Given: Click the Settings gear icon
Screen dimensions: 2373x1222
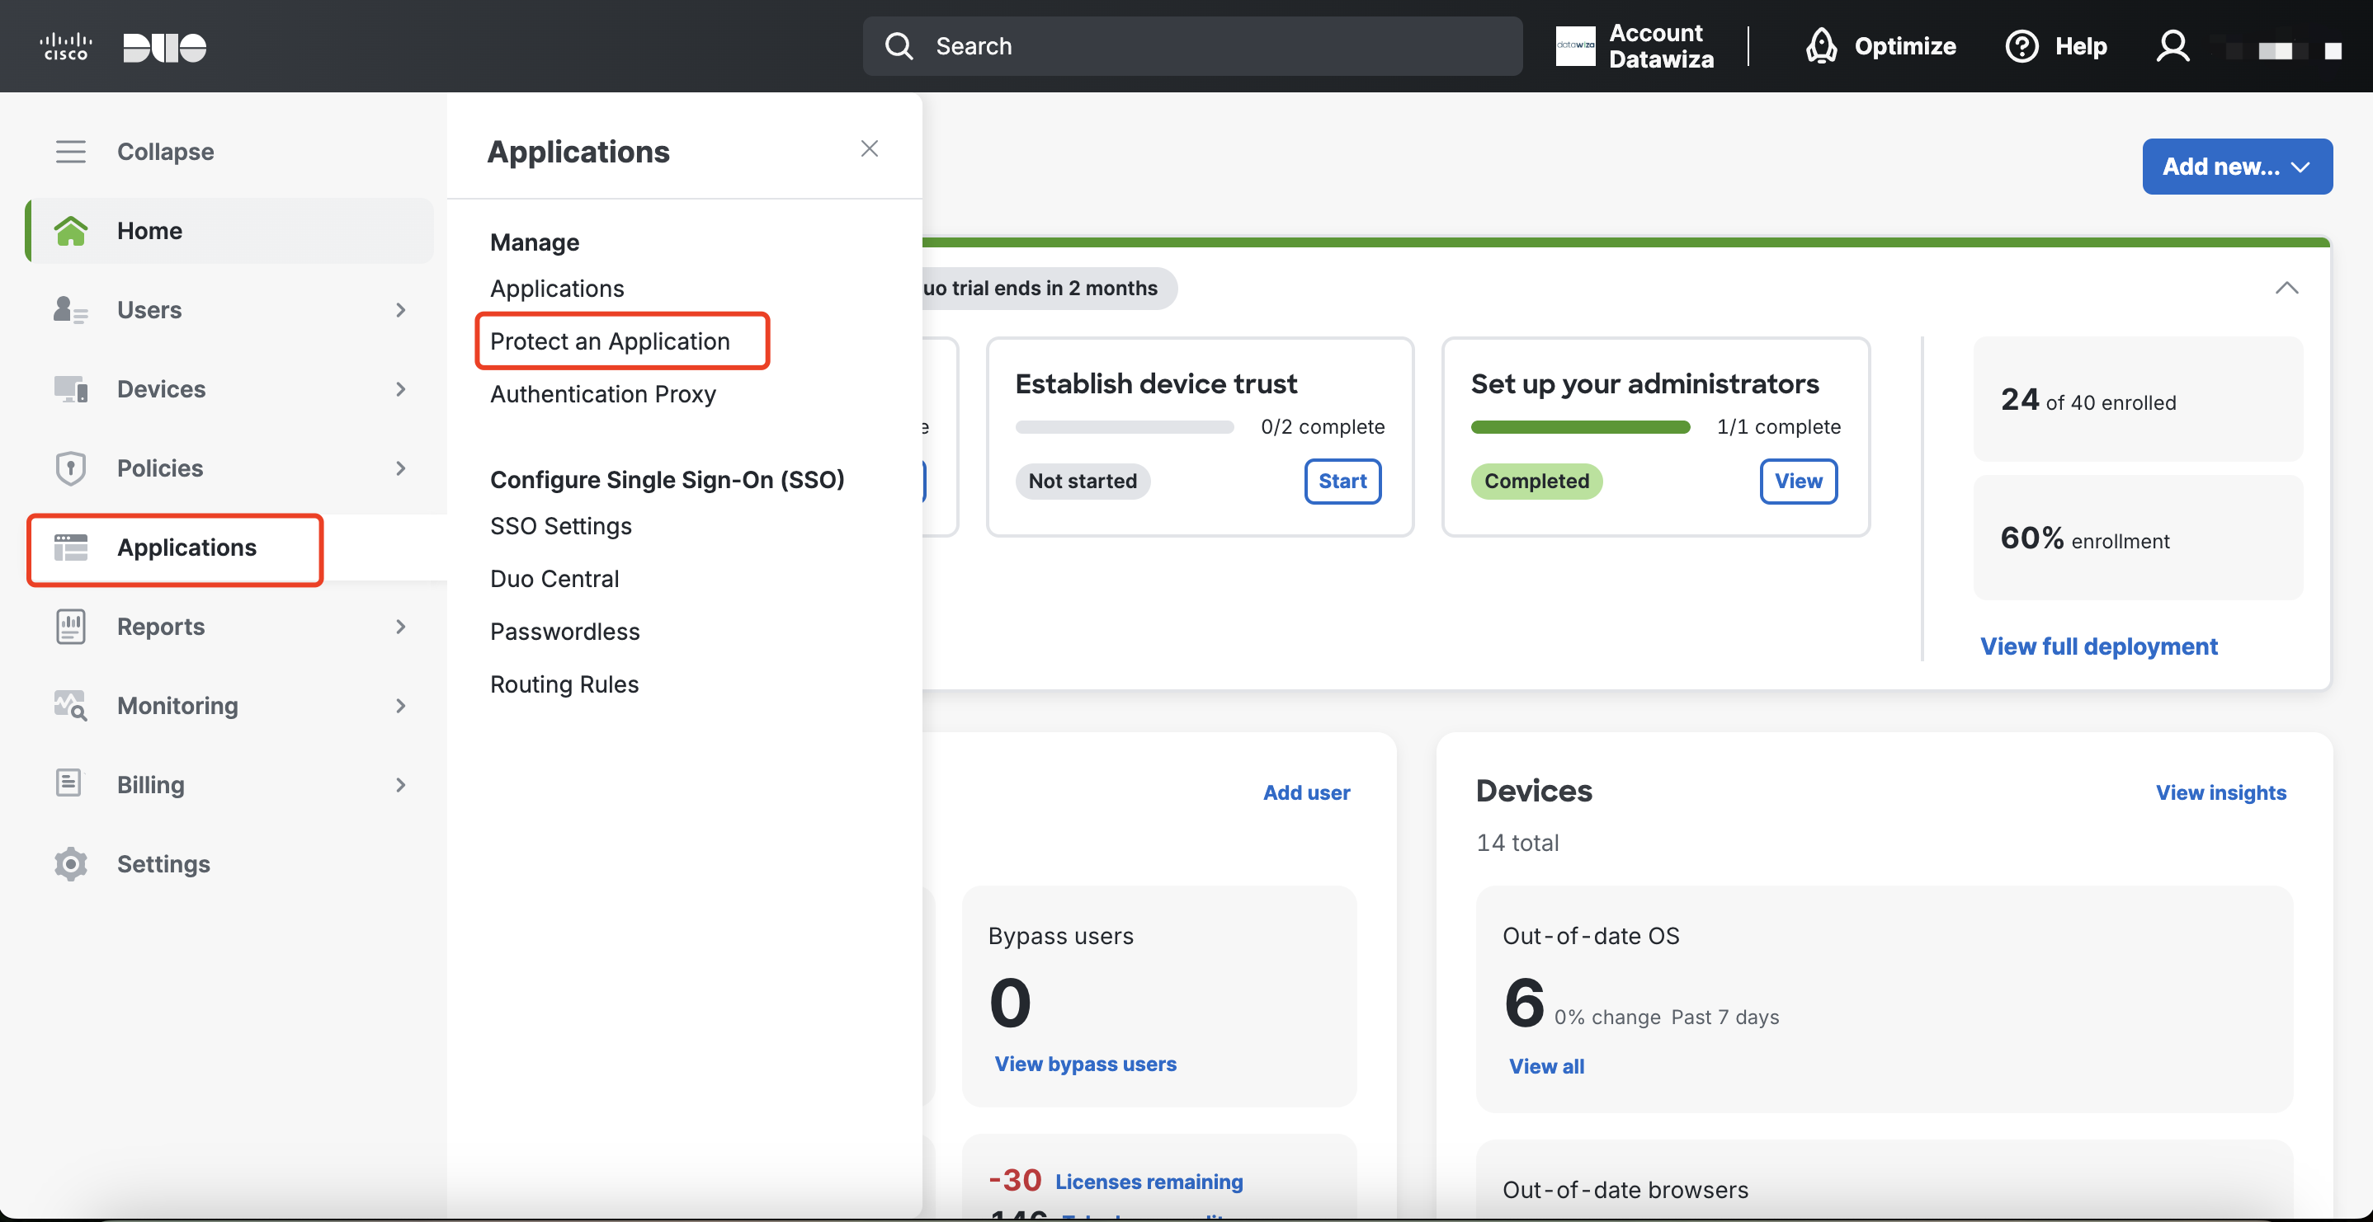Looking at the screenshot, I should (71, 864).
